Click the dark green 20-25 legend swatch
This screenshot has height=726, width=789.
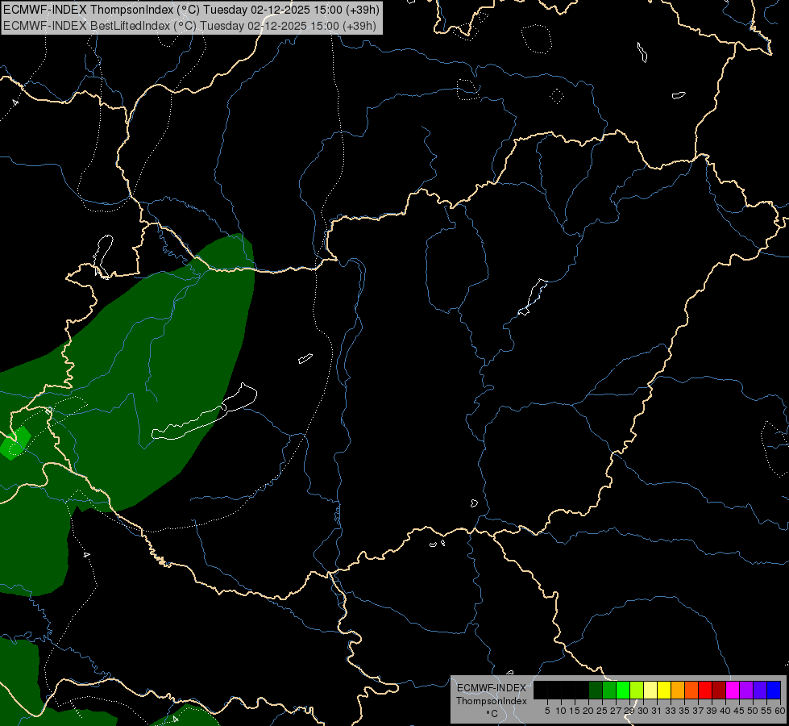(x=596, y=690)
